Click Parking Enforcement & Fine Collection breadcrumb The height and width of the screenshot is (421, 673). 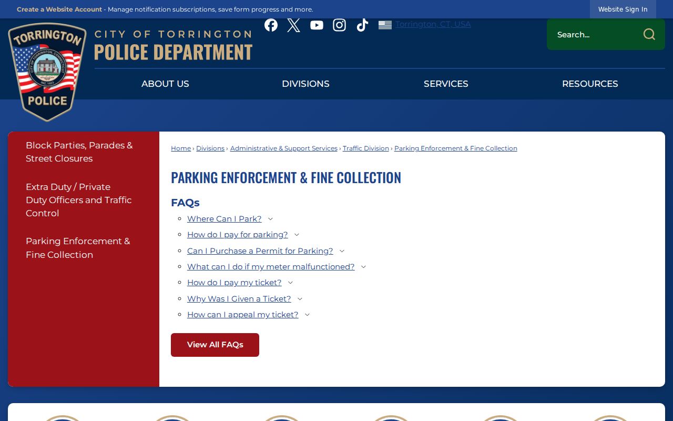point(456,148)
